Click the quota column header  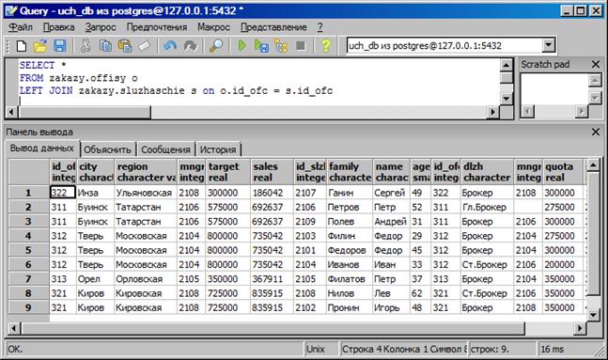(563, 172)
